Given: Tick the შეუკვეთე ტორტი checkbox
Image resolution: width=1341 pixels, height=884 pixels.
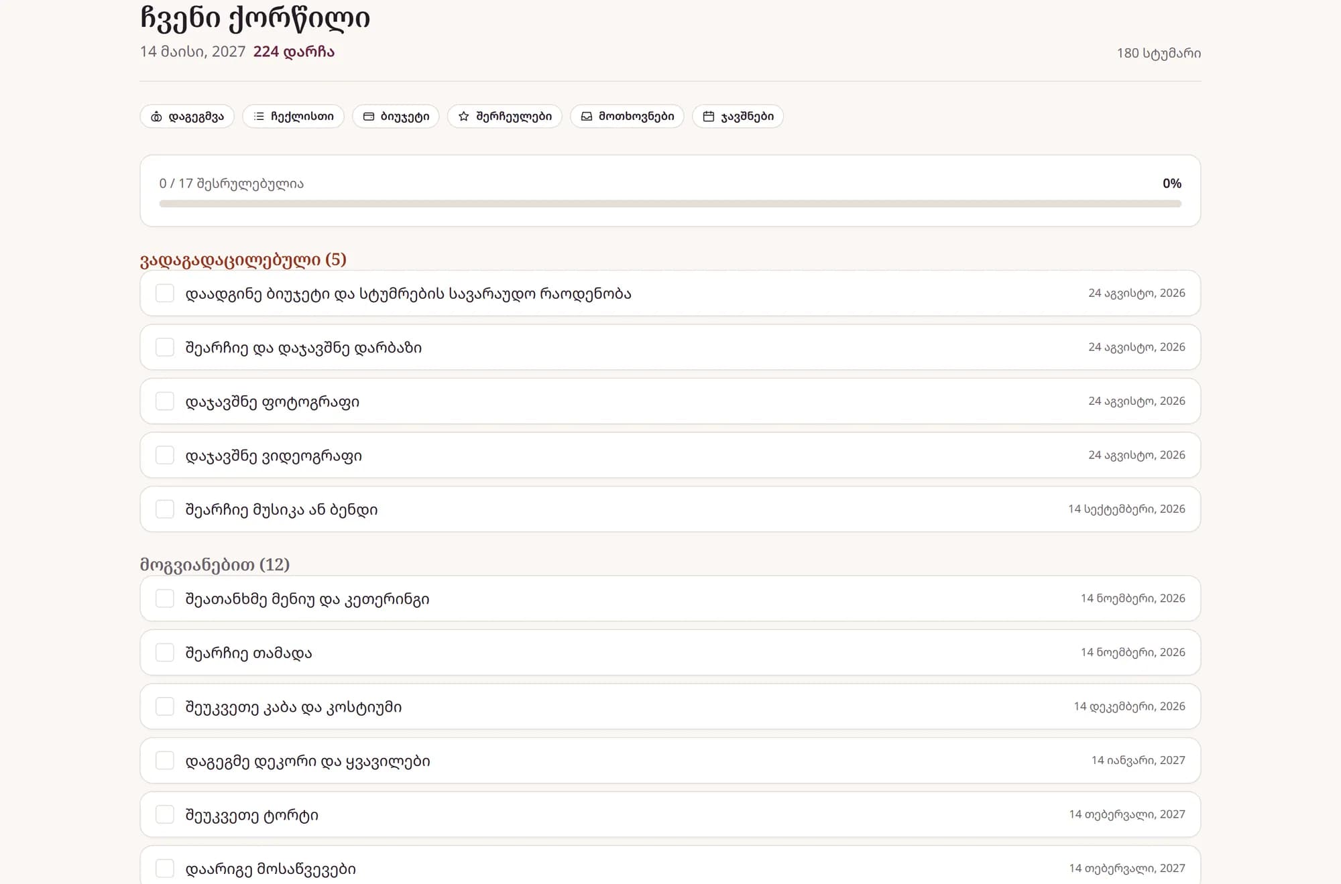Looking at the screenshot, I should click(165, 814).
